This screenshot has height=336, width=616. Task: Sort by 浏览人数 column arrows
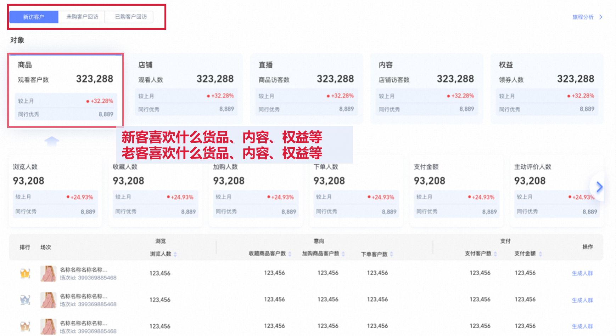[175, 254]
